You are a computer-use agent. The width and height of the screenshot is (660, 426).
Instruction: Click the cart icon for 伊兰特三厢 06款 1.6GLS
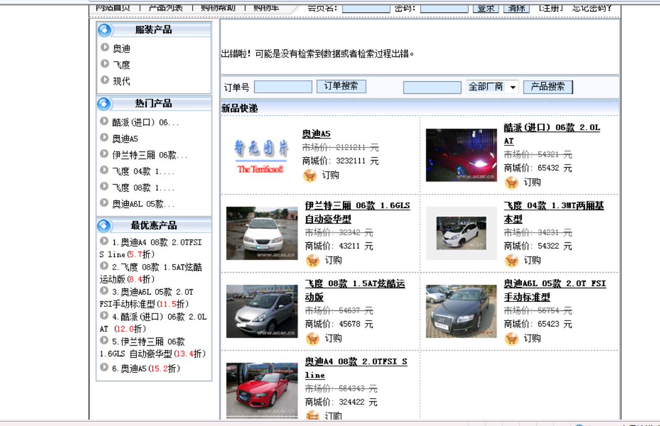pos(313,260)
